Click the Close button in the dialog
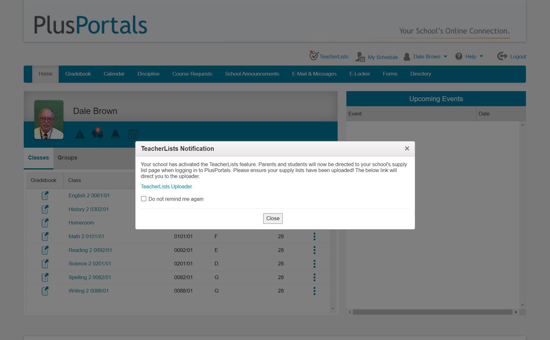Screen dimensions: 550x340 273,219
